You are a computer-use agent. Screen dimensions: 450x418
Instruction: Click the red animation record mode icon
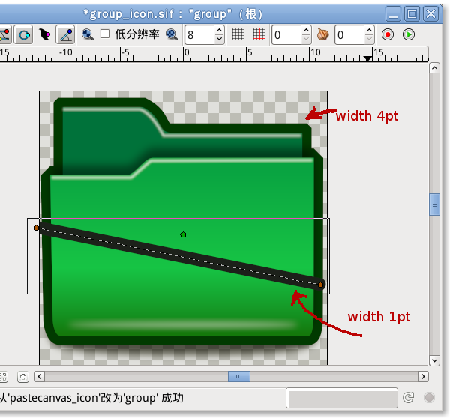click(388, 34)
